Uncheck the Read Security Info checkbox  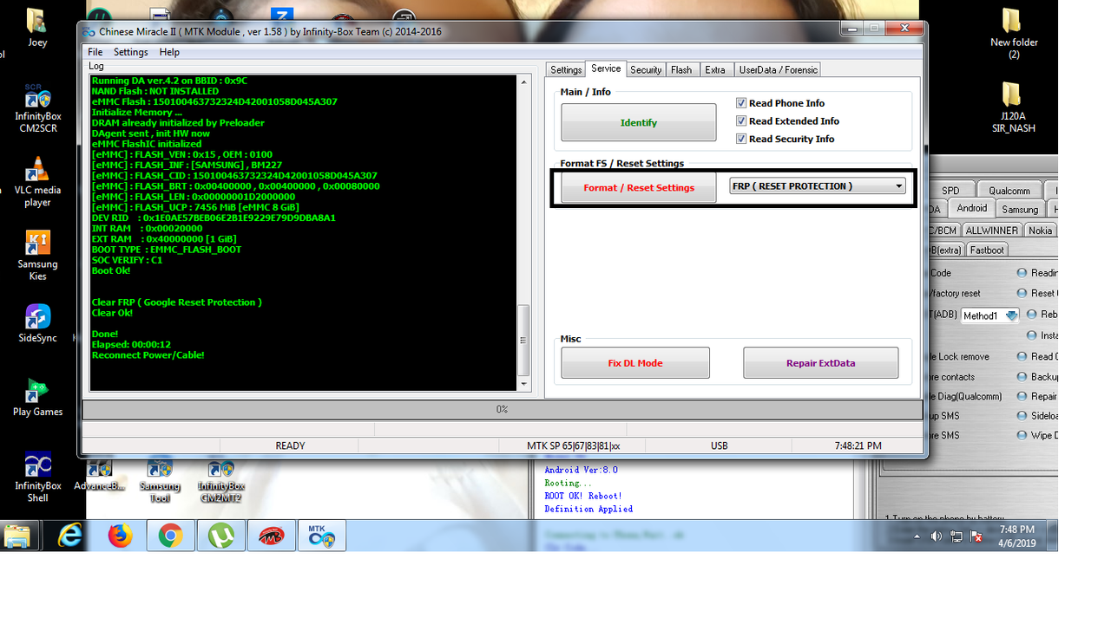741,139
